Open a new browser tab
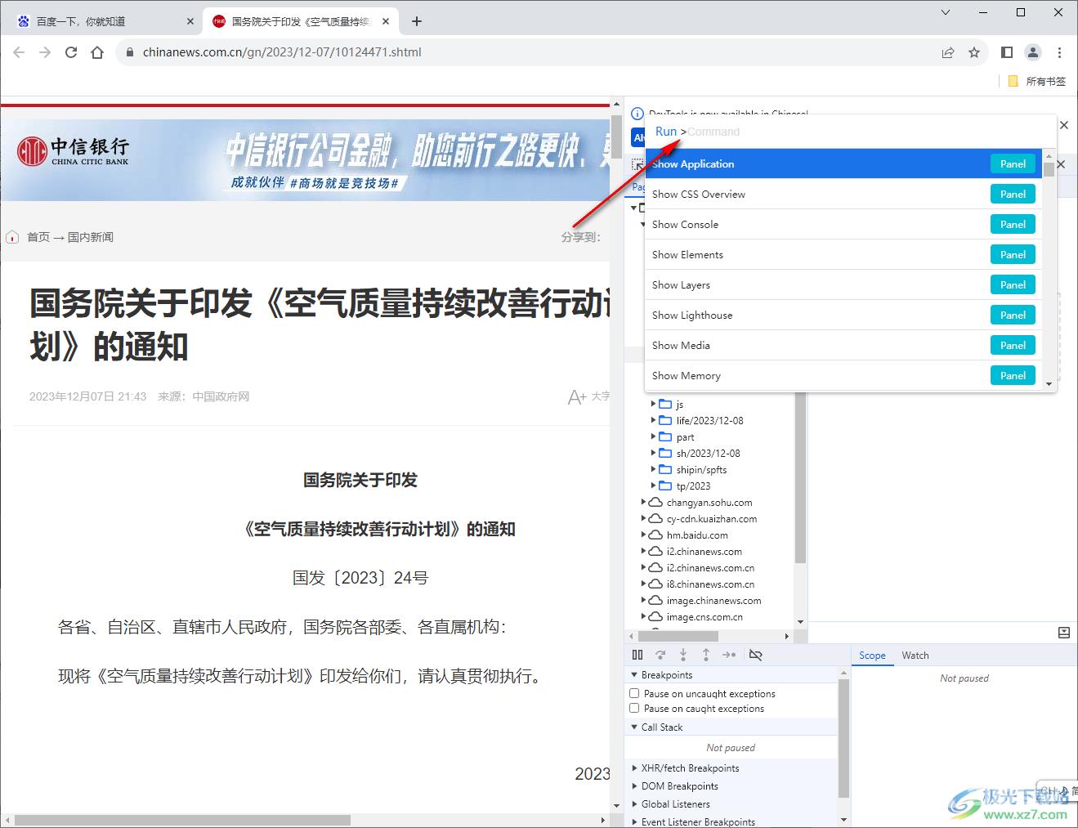Viewport: 1078px width, 828px height. coord(417,21)
